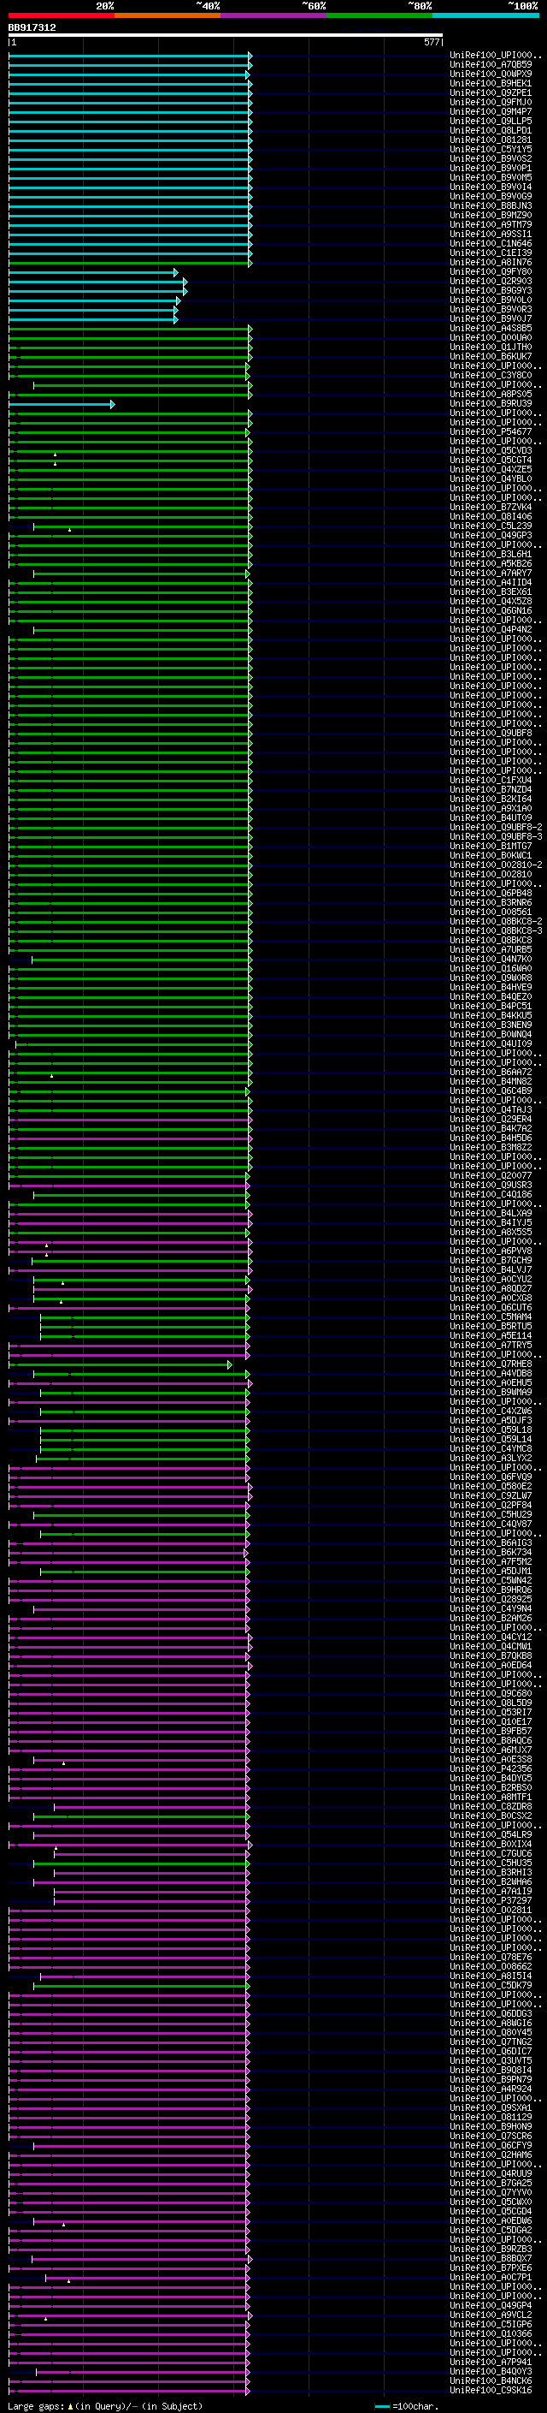The width and height of the screenshot is (547, 2413).
Task: Select hit label UniRef100_B6K734
Action: click(491, 1552)
